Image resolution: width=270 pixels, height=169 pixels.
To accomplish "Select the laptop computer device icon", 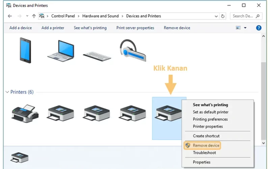I will click(x=61, y=51).
